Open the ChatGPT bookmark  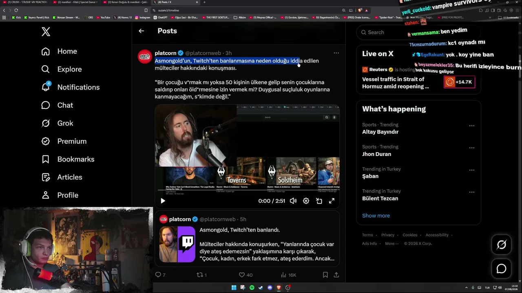click(x=161, y=17)
